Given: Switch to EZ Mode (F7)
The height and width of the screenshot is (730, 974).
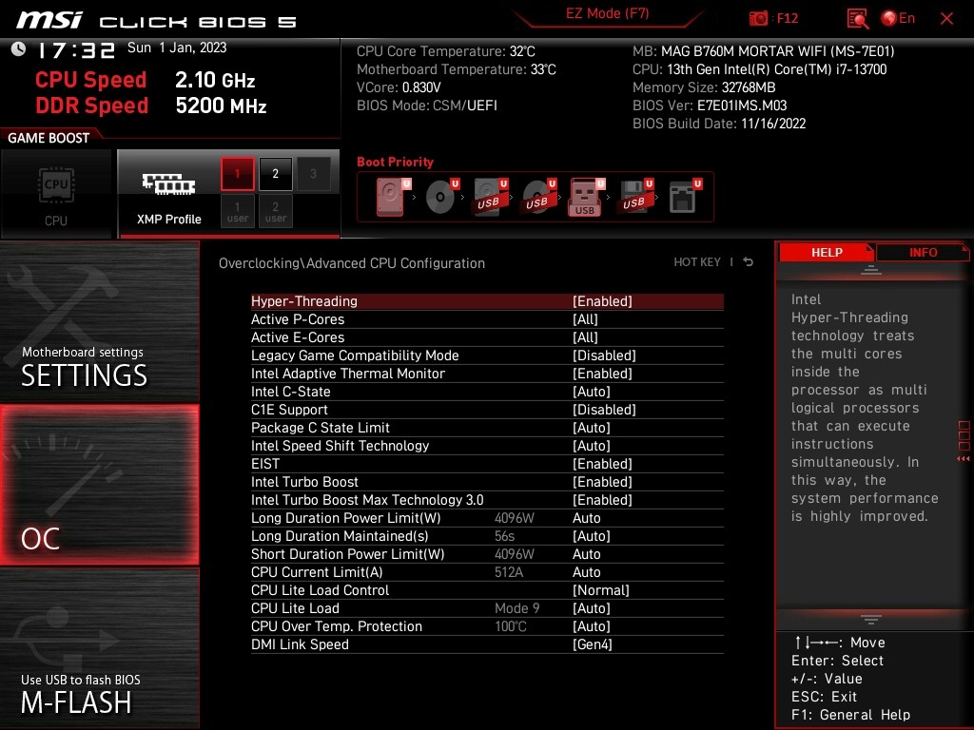Looking at the screenshot, I should [x=607, y=13].
